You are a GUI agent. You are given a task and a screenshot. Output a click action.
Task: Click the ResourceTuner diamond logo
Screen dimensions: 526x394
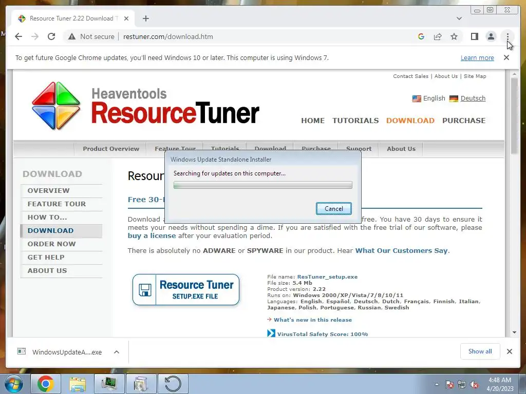(x=56, y=106)
